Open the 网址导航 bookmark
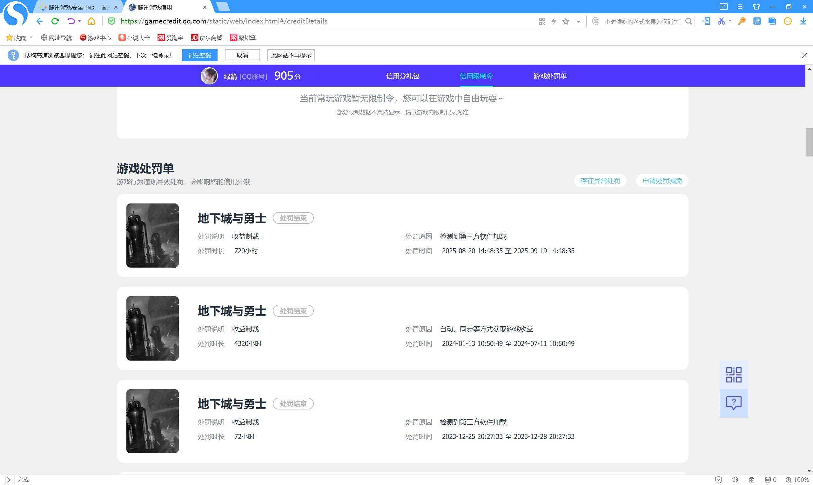The width and height of the screenshot is (813, 485). click(56, 37)
